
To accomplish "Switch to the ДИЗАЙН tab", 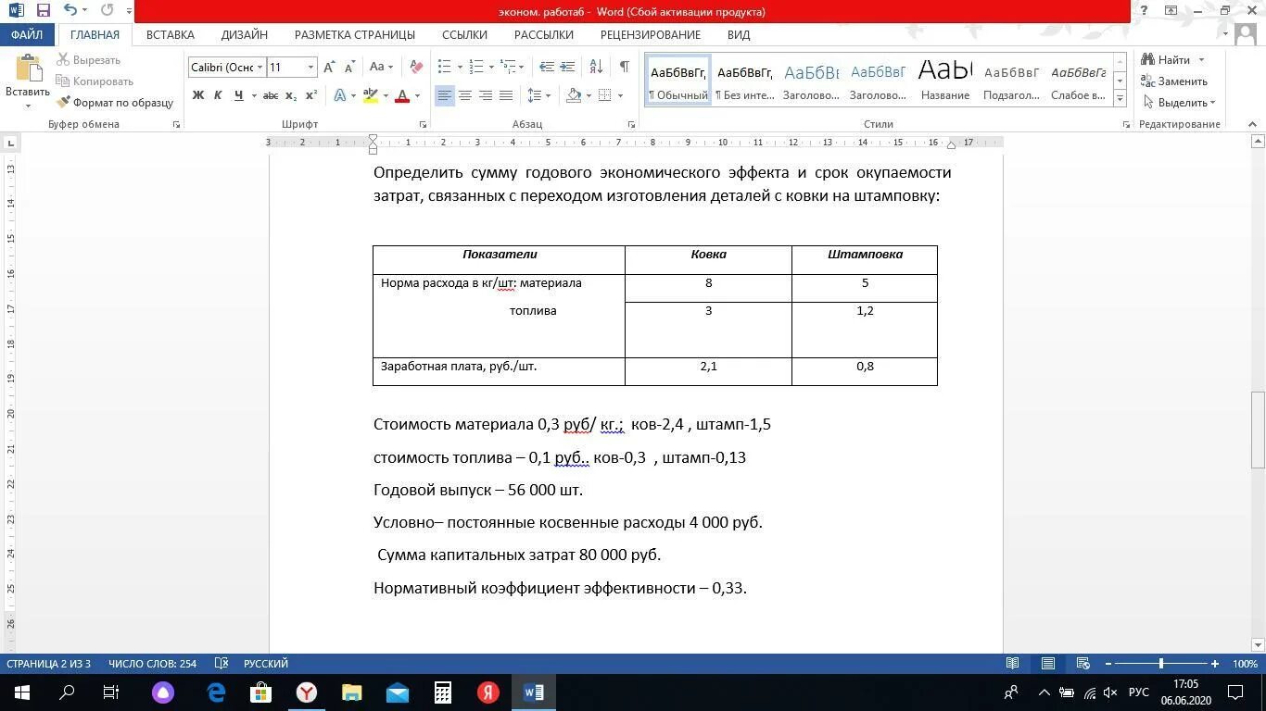I will (x=245, y=34).
